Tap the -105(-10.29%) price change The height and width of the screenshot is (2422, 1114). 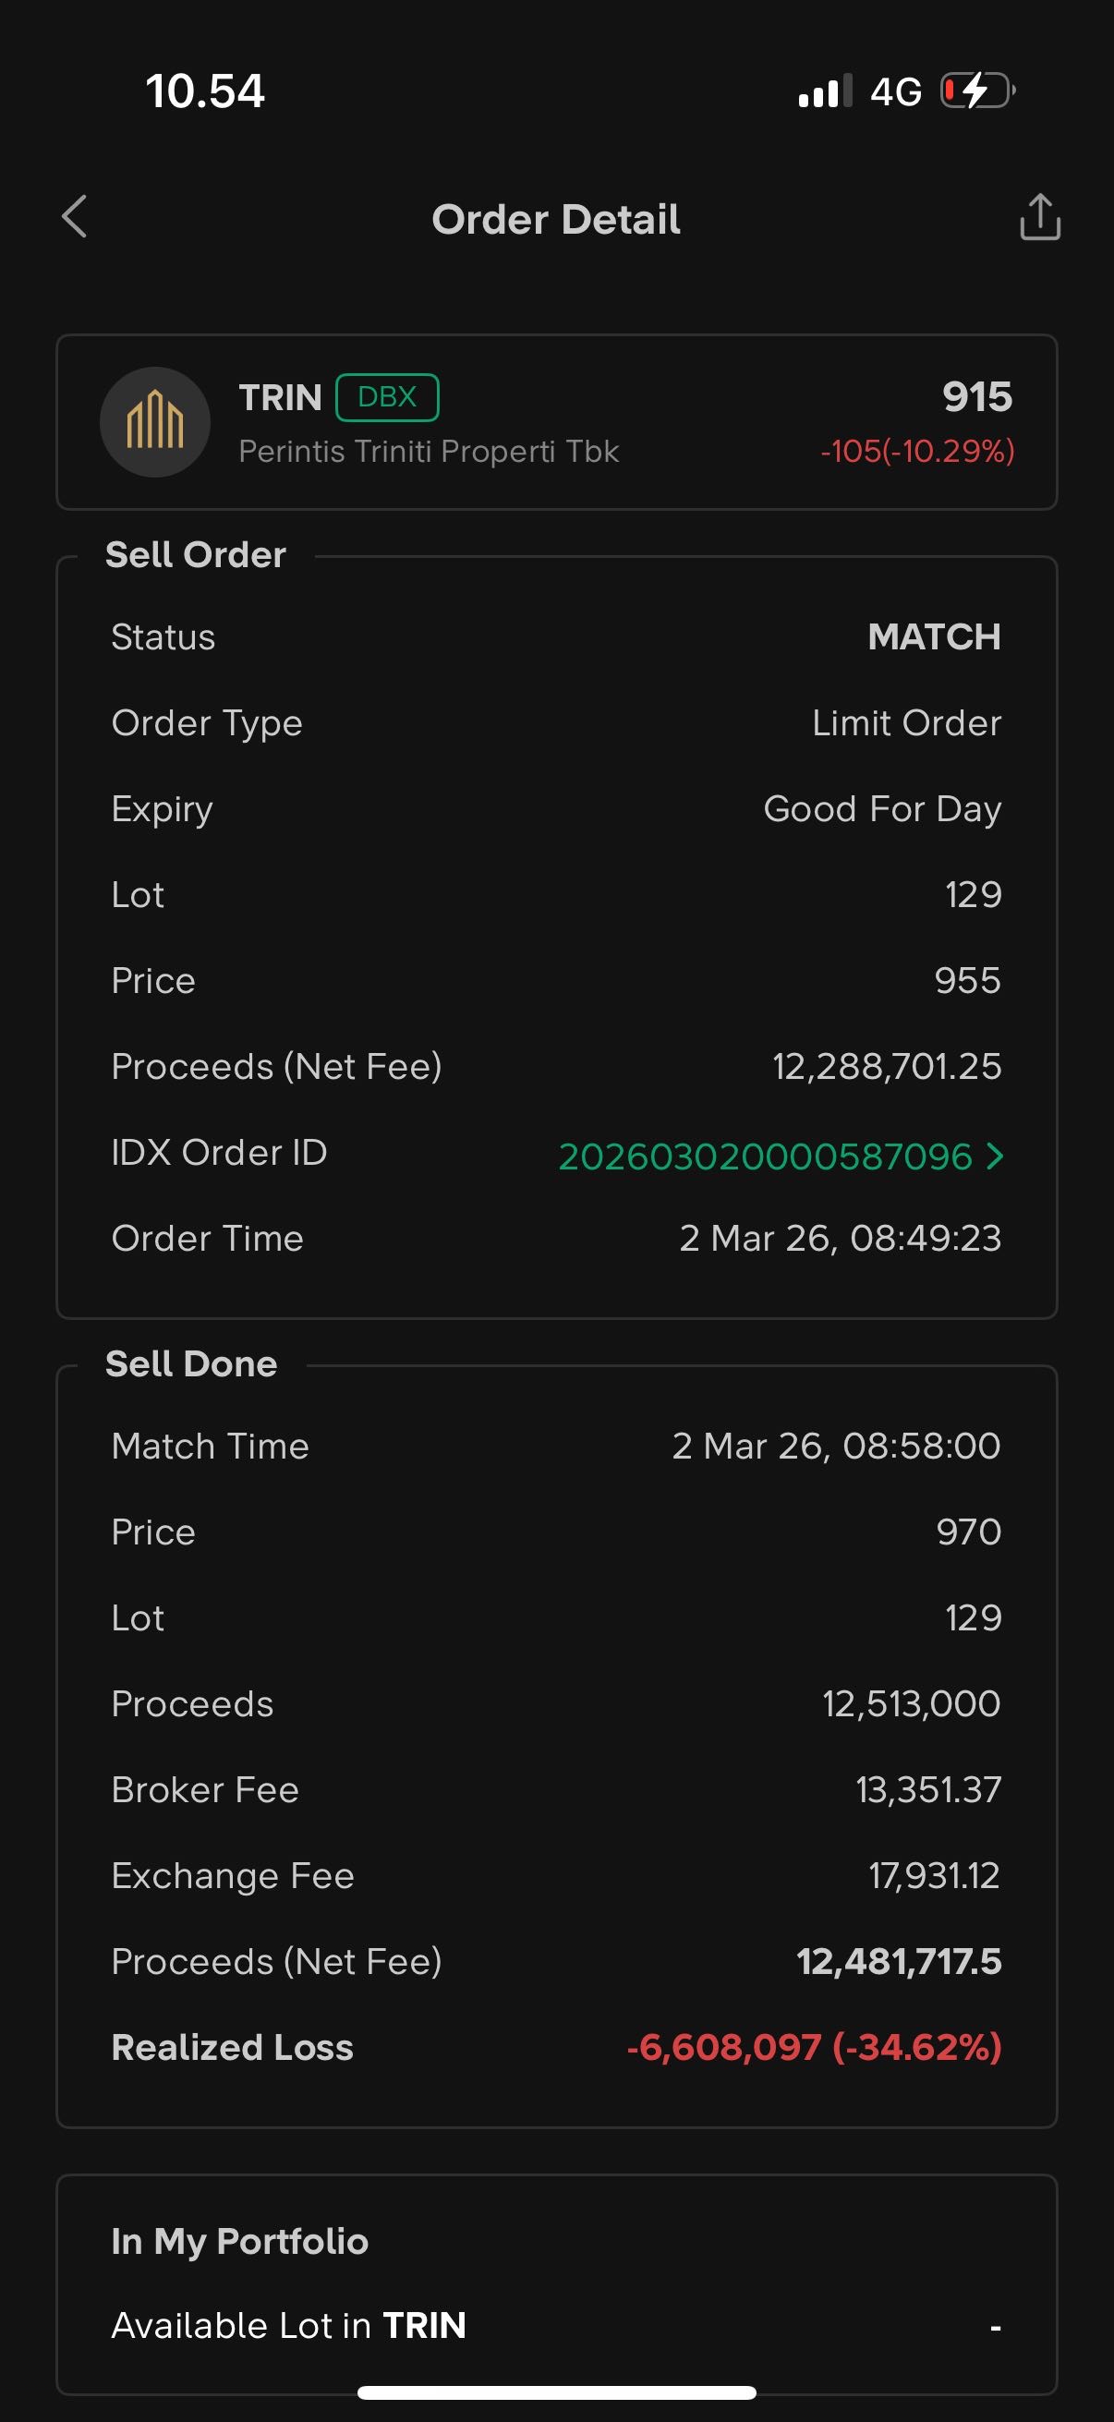tap(916, 452)
